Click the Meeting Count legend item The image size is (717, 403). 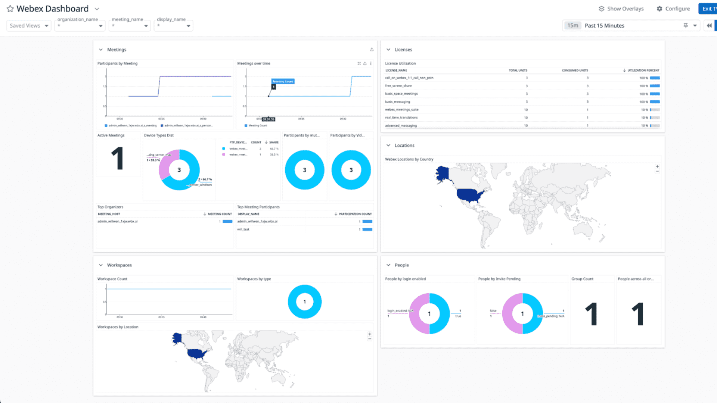pos(256,126)
